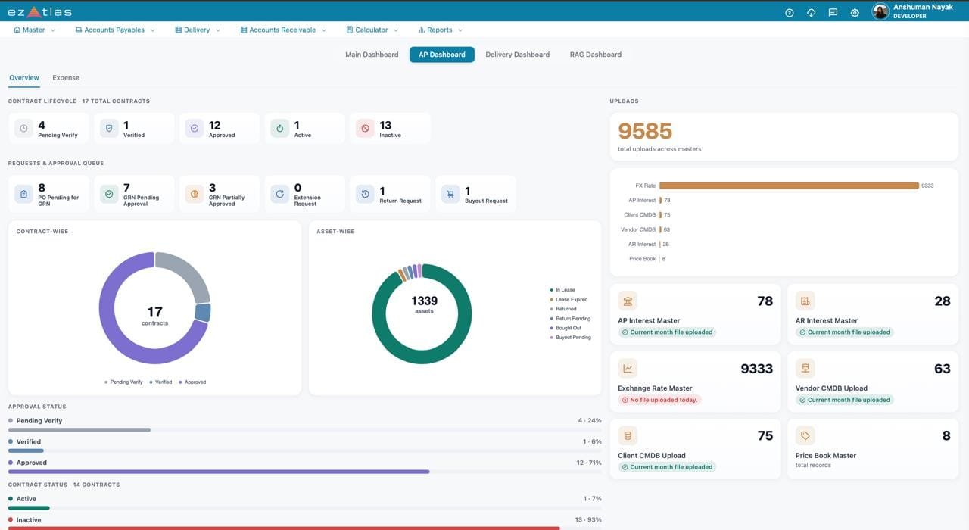Expand the Accounts Payables dropdown
The image size is (969, 530).
point(115,30)
